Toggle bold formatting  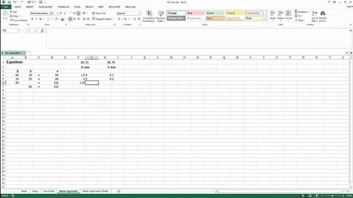tap(32, 19)
